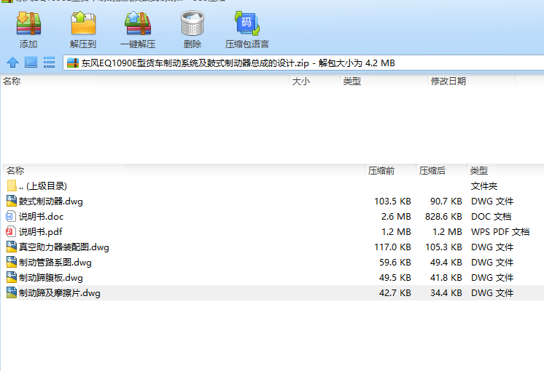Click the DOC 文档 type cell
544x371 pixels.
pos(491,217)
